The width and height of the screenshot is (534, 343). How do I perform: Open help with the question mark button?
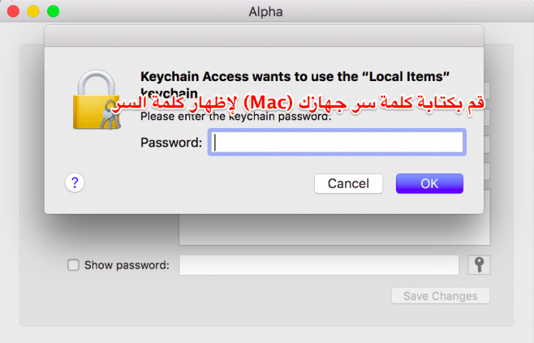click(75, 182)
